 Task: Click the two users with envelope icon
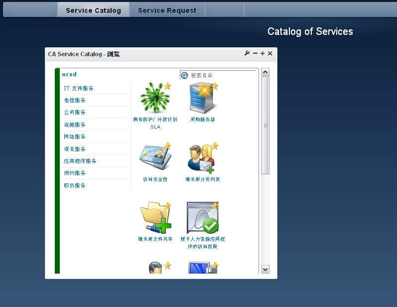click(x=201, y=158)
